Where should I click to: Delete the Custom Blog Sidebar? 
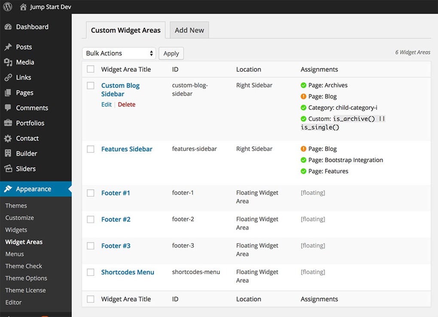coord(127,104)
